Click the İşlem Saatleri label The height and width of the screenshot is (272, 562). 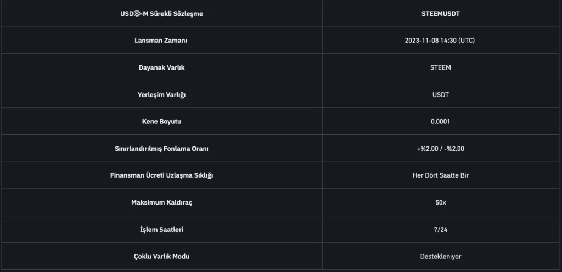(x=161, y=229)
